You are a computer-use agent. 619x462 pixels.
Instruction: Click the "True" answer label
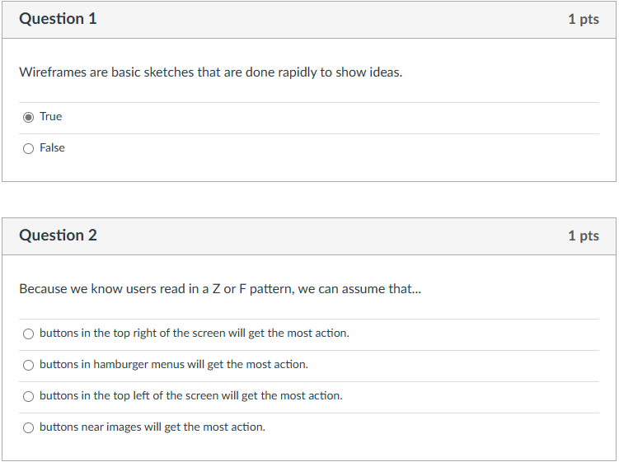(x=51, y=117)
